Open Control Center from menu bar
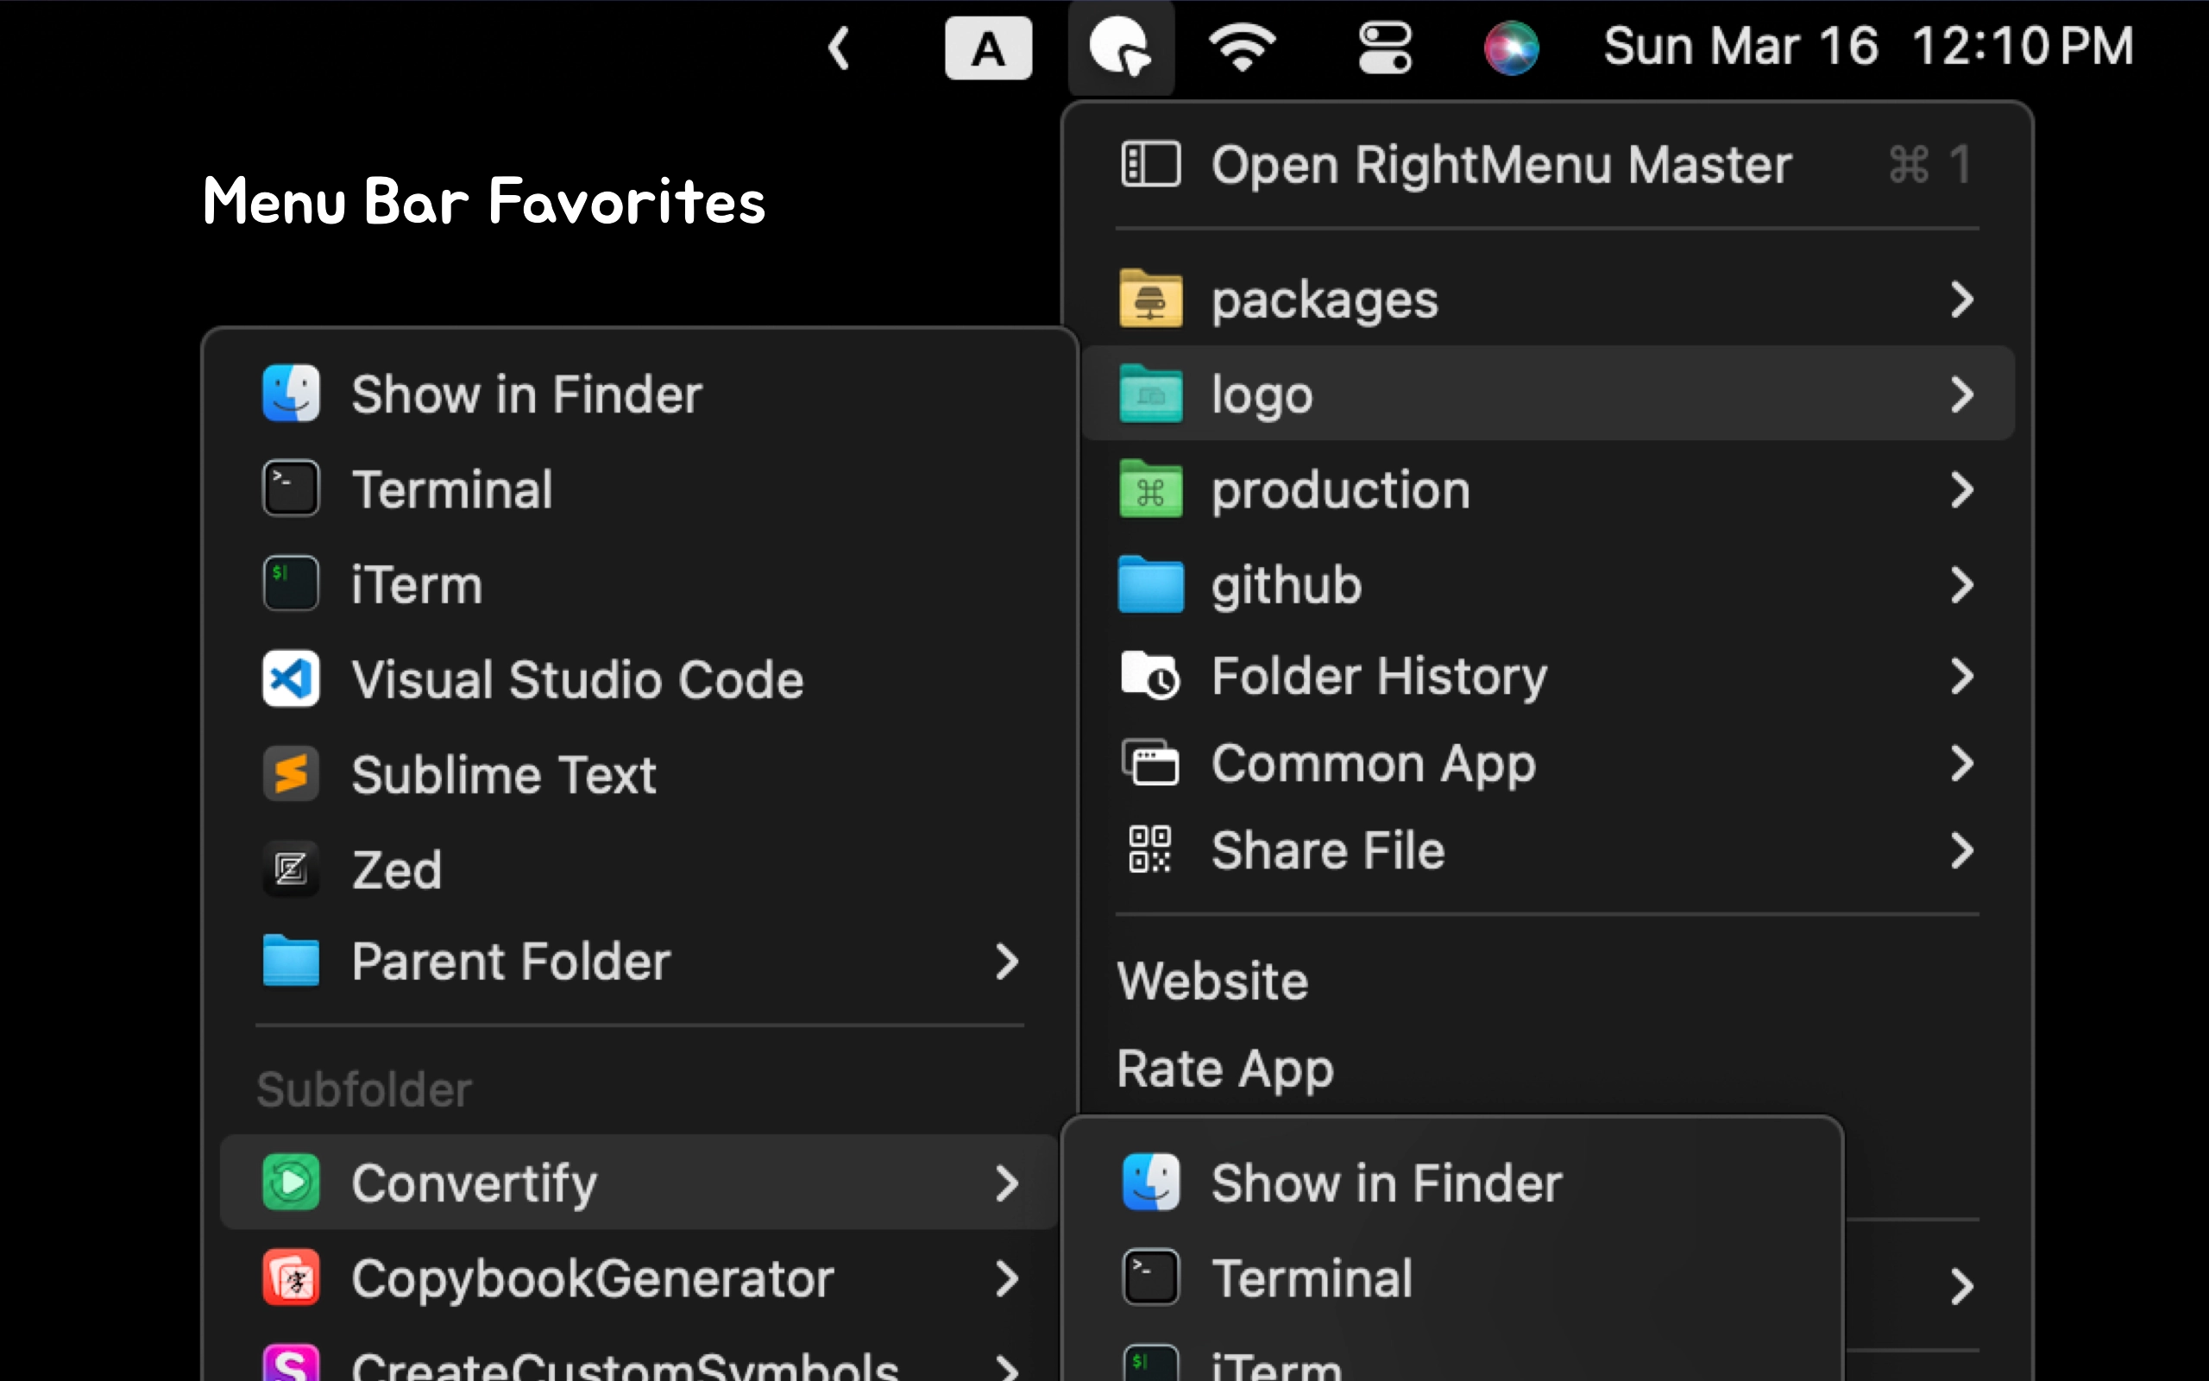This screenshot has width=2209, height=1381. [x=1385, y=47]
